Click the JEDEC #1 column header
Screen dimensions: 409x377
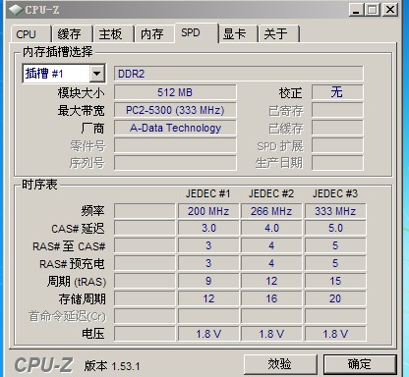click(x=207, y=193)
